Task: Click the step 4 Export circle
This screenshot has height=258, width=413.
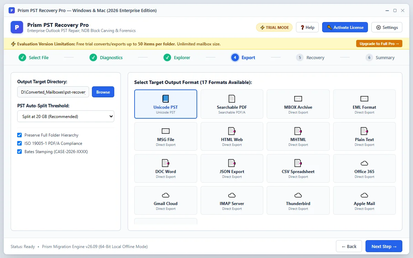Action: (235, 57)
